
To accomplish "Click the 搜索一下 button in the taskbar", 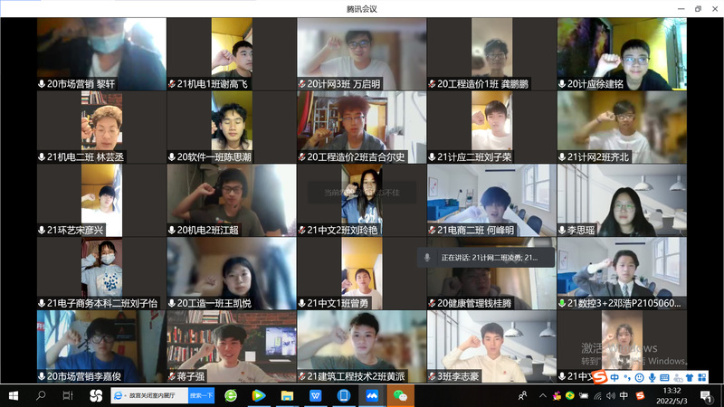I will click(202, 395).
